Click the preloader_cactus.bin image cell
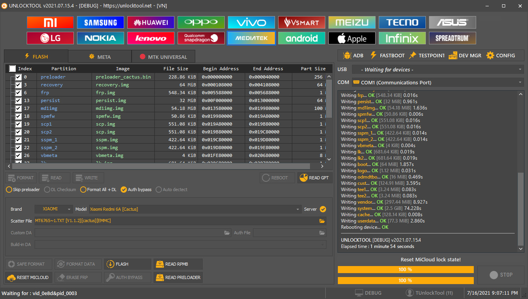This screenshot has width=528, height=299. [x=123, y=77]
